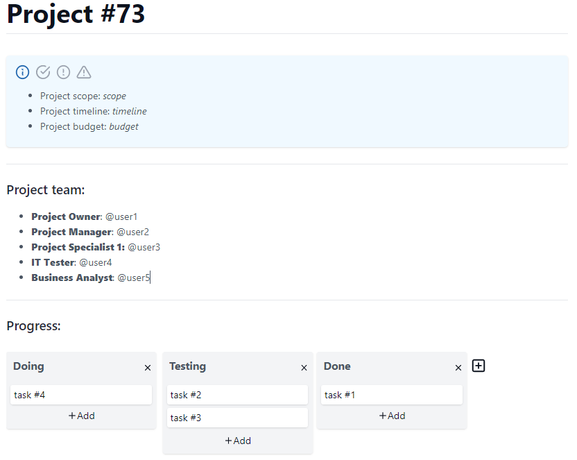Select the task #3 card in Testing
577x460 pixels.
tap(237, 417)
